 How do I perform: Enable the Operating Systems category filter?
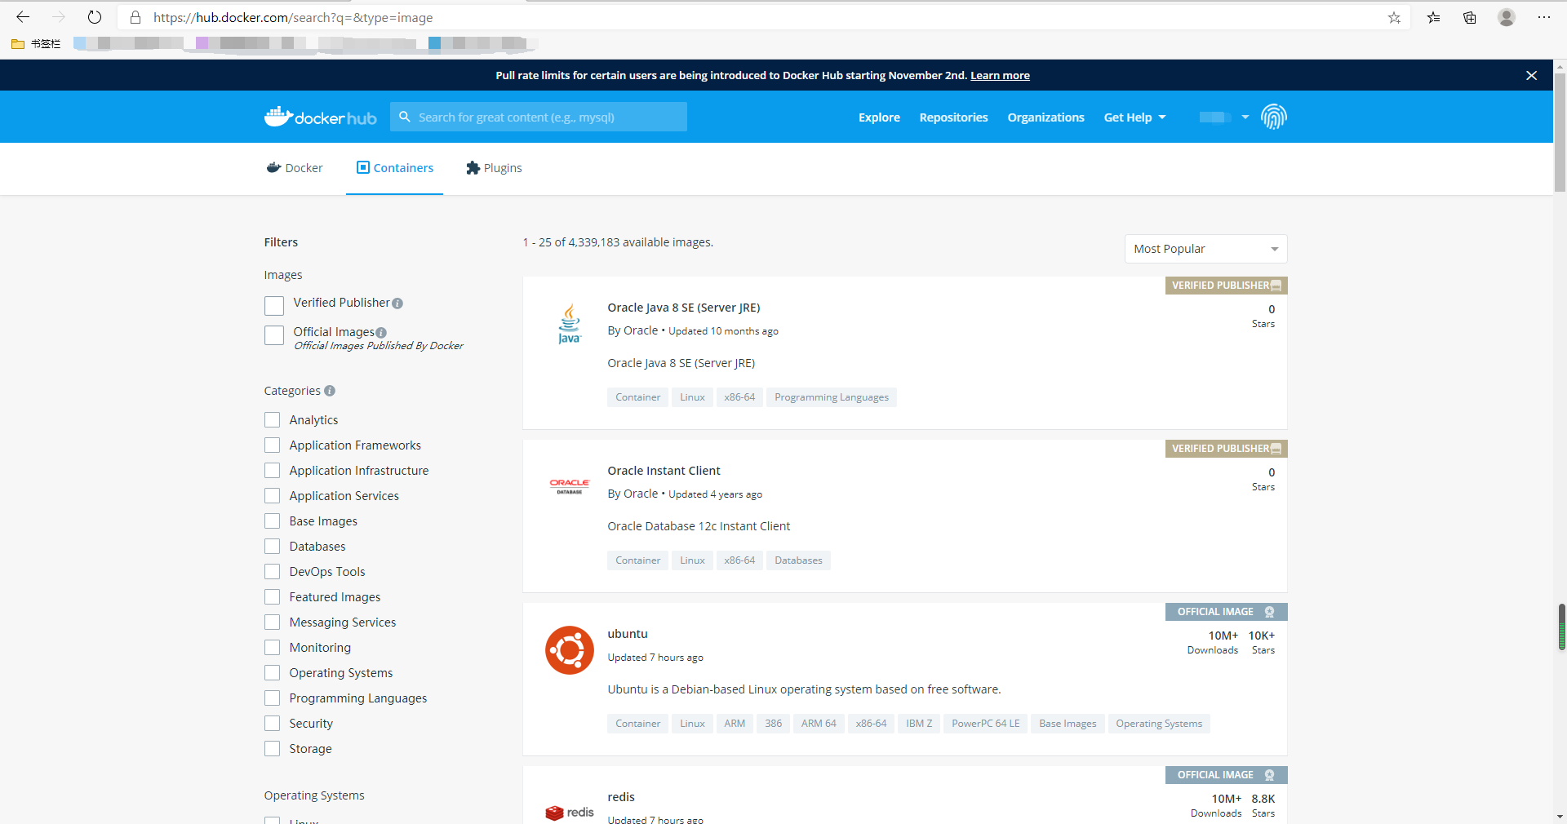(272, 672)
